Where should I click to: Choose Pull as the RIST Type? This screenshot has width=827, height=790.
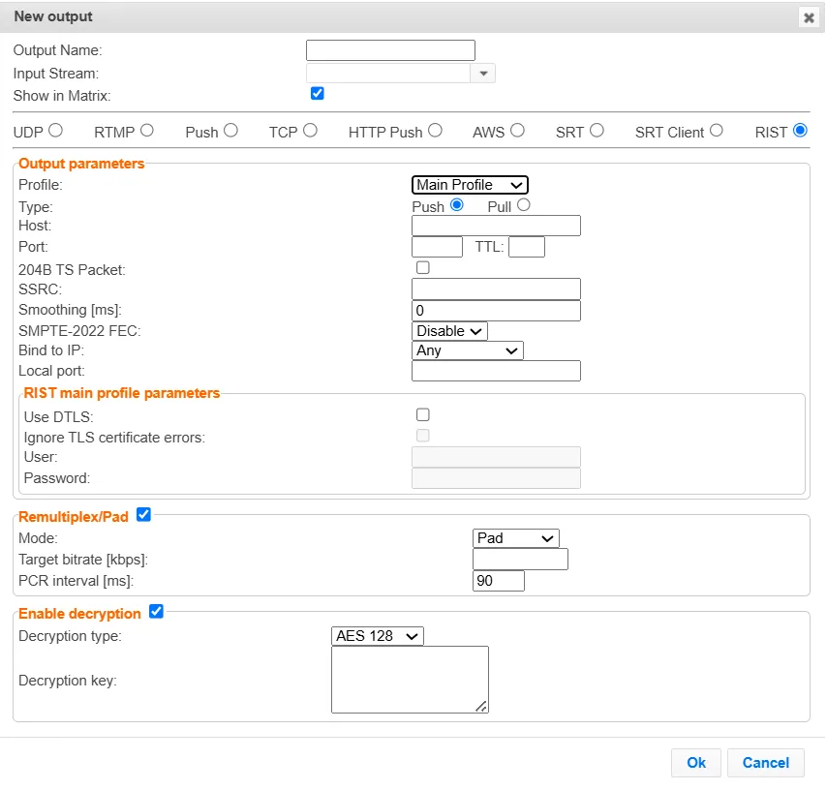tap(523, 205)
